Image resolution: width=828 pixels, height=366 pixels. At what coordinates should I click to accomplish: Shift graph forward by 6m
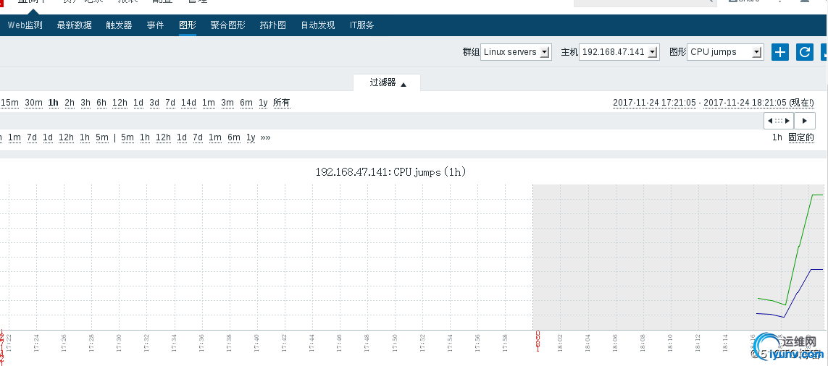tap(234, 137)
